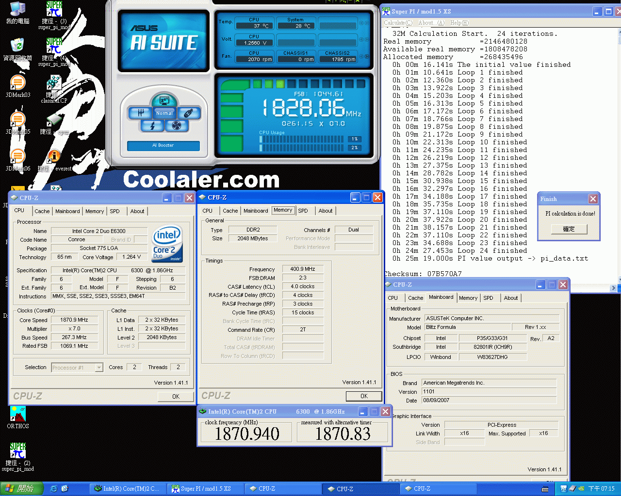621x496 pixels.
Task: Select the super_pi_mod (4) desktop shortcut
Action: [x=54, y=52]
